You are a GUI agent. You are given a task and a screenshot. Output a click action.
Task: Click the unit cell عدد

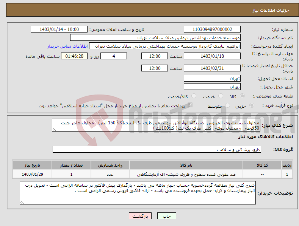pos(110,174)
